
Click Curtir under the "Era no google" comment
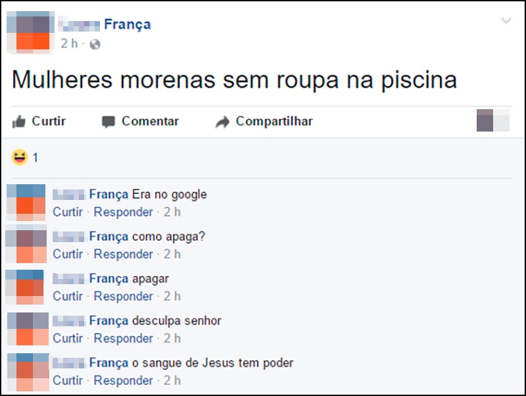click(x=68, y=212)
